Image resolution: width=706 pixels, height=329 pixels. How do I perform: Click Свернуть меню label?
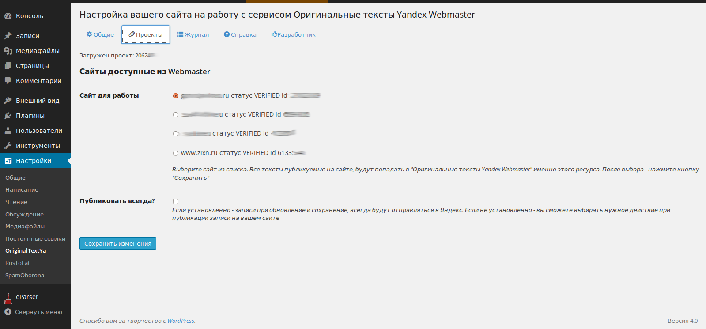(x=38, y=312)
